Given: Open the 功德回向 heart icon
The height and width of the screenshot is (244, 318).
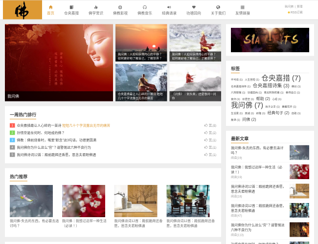Looking at the screenshot, I should (194, 7).
